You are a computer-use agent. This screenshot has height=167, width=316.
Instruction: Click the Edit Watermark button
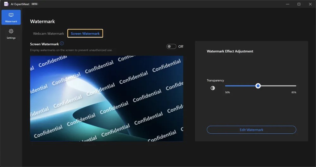click(x=252, y=130)
